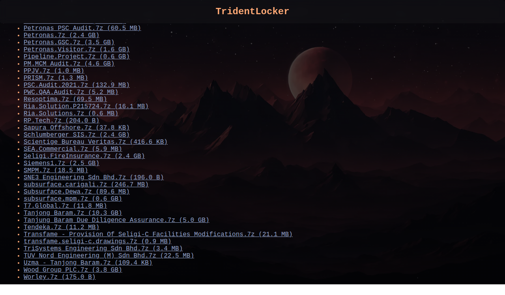The image size is (505, 295).
Task: Open the subsurface.carigali.7z link
Action: [x=86, y=185]
